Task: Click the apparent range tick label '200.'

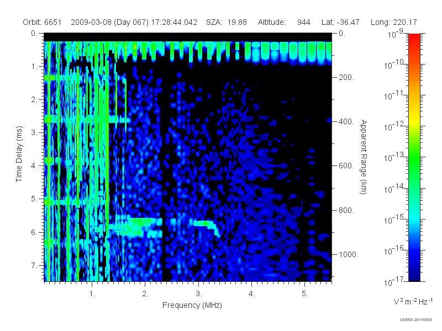Action: 346,77
